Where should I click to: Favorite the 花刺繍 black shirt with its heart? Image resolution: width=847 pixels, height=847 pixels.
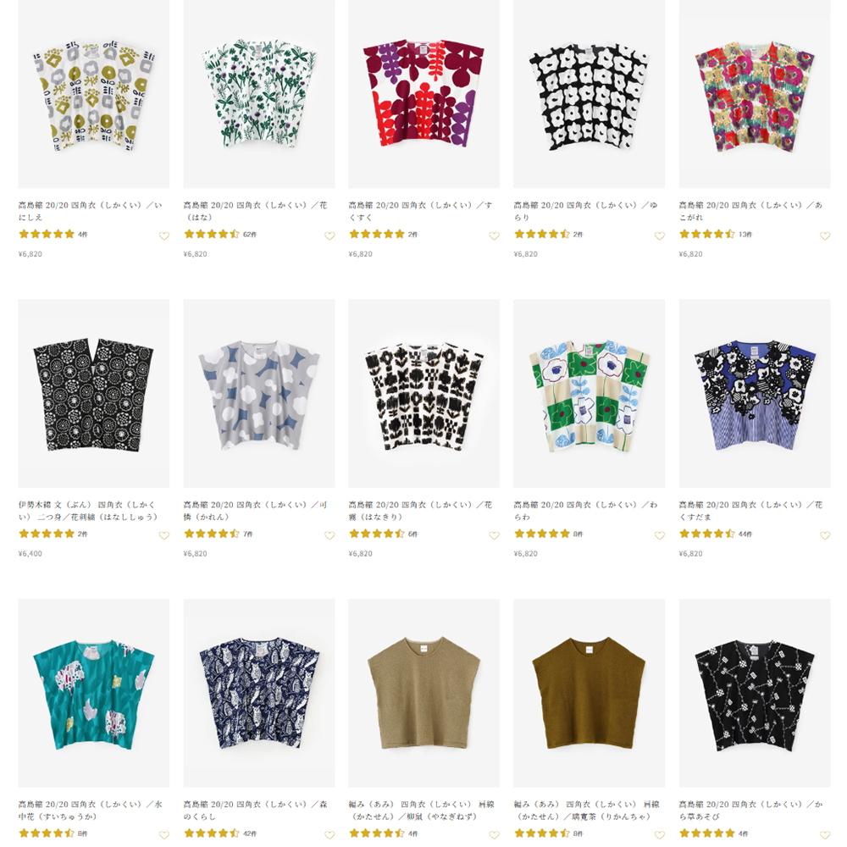point(164,535)
